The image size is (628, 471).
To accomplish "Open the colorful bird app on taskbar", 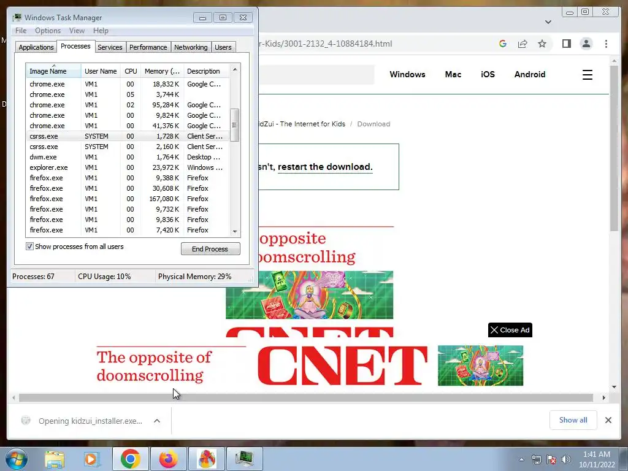I will pyautogui.click(x=206, y=459).
